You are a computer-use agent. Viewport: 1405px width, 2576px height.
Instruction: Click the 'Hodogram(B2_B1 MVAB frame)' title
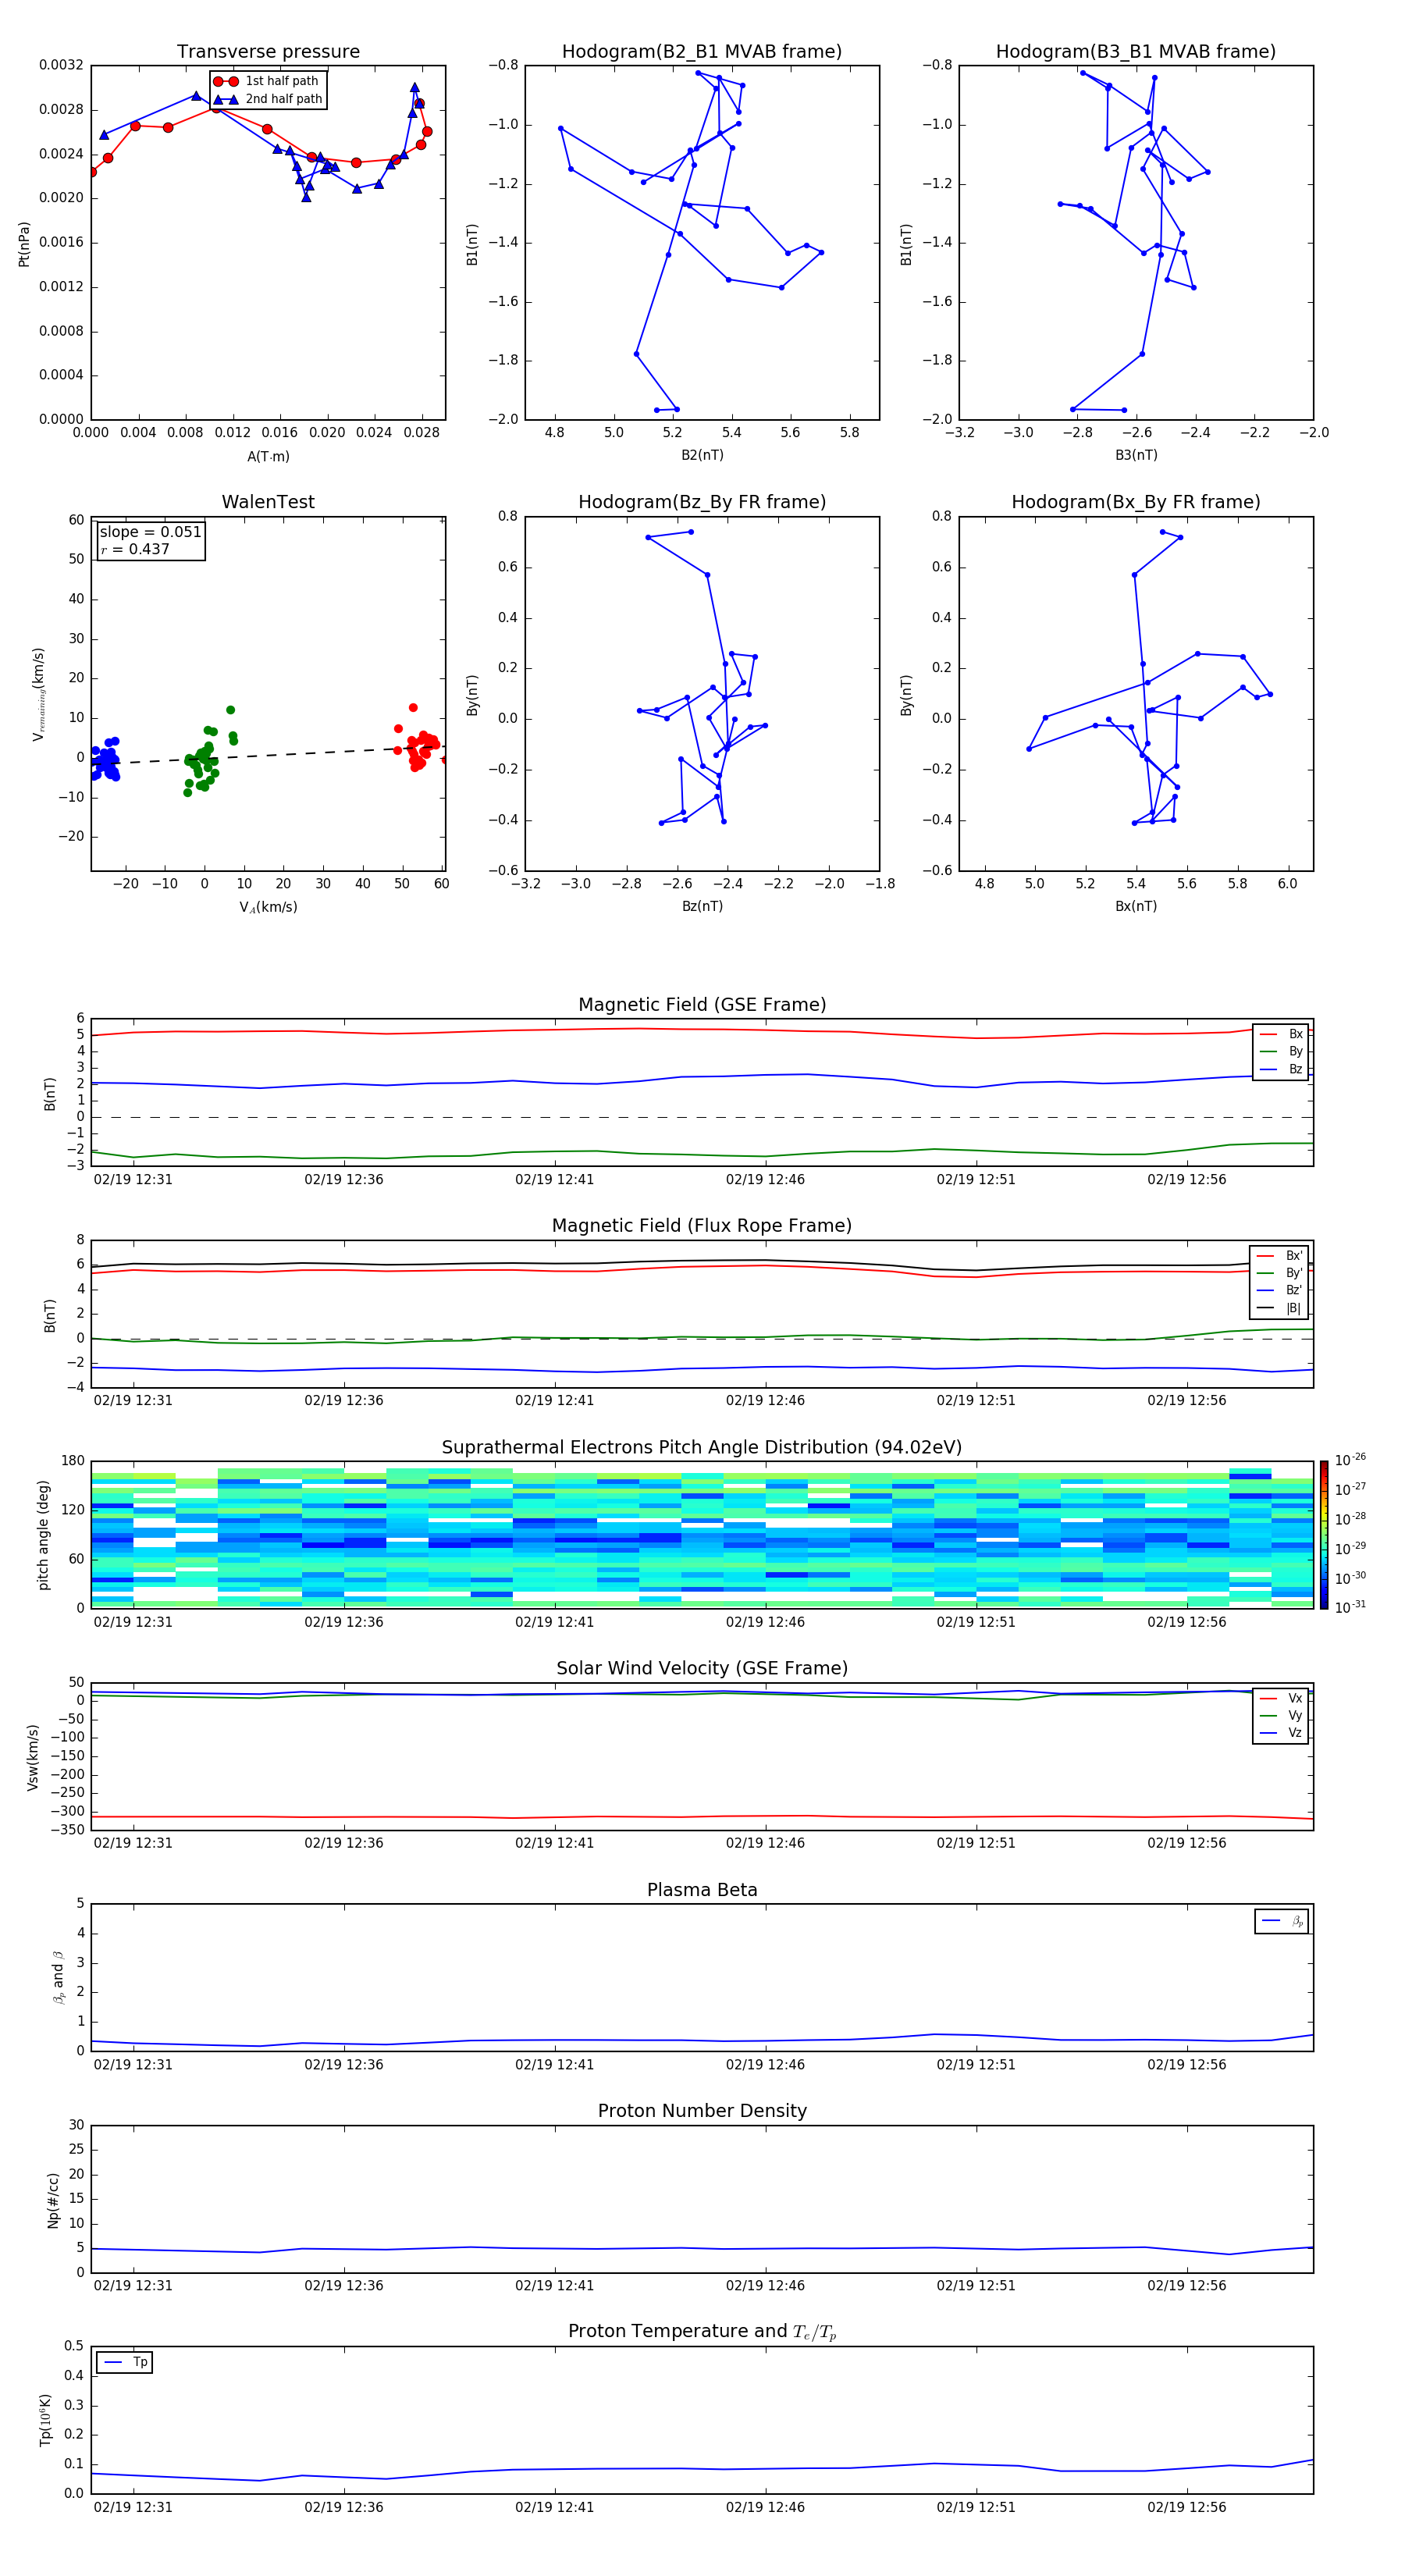[x=702, y=52]
